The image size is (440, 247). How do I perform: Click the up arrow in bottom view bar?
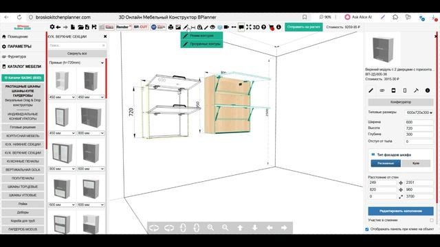pos(240,228)
